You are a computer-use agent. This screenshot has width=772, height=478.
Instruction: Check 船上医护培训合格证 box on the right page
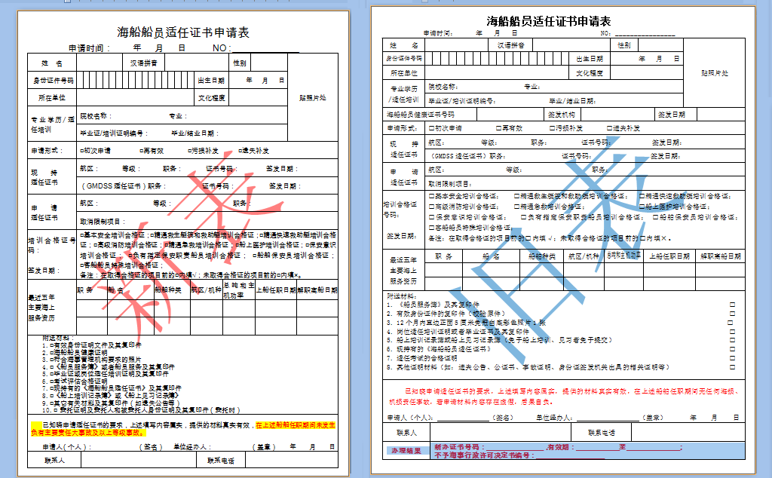pos(642,207)
